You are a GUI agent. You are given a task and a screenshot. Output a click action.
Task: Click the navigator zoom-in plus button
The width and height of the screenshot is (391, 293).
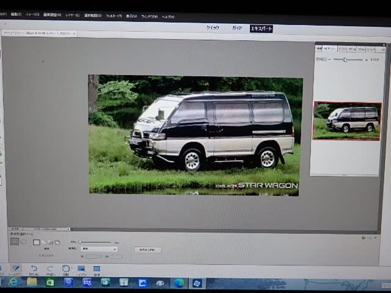[367, 60]
